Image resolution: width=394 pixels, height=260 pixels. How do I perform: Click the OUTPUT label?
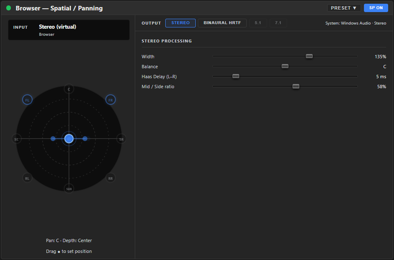coord(151,23)
